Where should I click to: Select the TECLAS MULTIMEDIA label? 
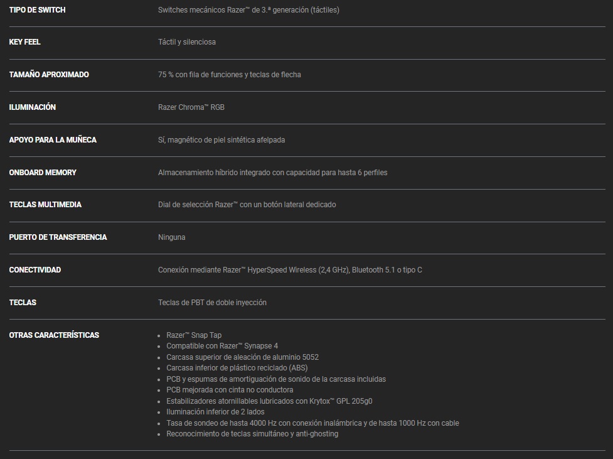click(x=45, y=205)
